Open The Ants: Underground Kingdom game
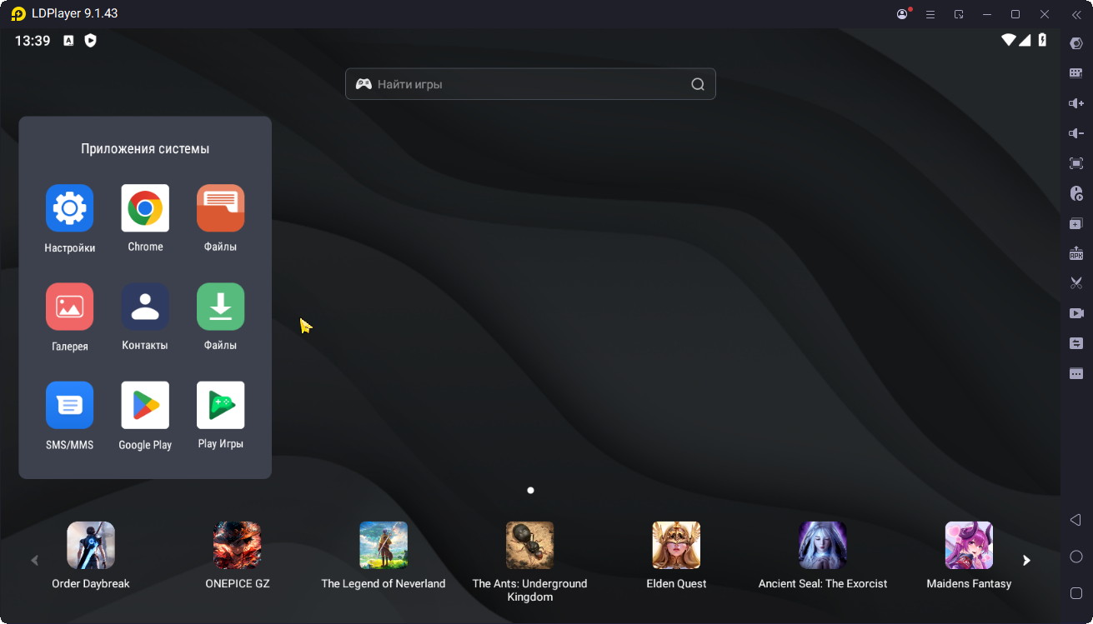 (x=530, y=546)
